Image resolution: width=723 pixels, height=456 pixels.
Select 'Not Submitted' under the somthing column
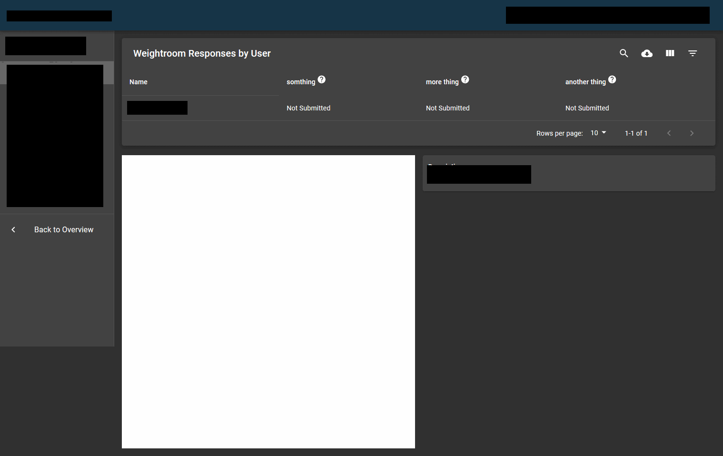(x=308, y=108)
